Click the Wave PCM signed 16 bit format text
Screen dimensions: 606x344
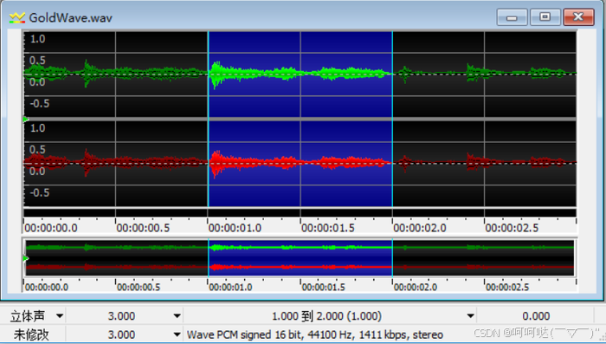click(315, 334)
